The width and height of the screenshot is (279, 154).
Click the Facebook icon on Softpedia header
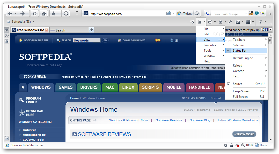(176, 40)
